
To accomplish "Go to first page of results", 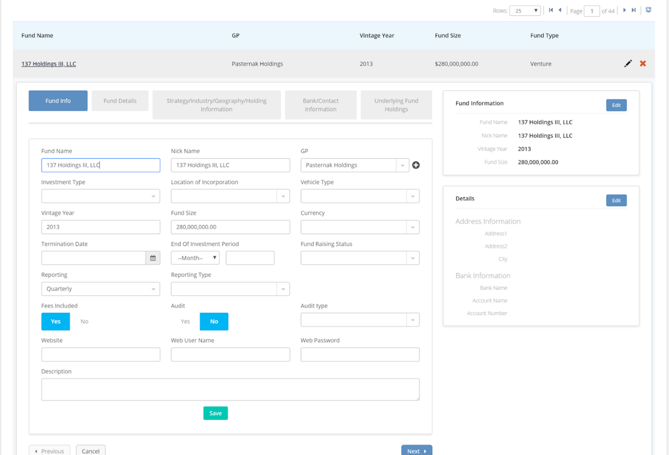I will (x=551, y=10).
